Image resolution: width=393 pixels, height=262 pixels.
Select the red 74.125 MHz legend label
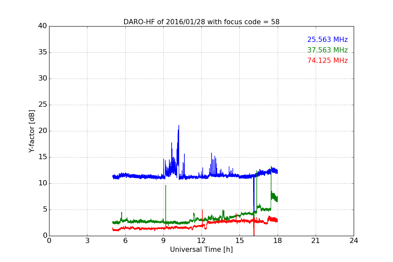tap(327, 61)
